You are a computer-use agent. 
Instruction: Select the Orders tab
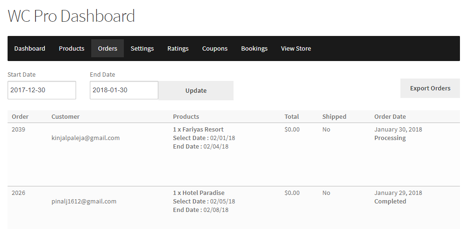[107, 48]
